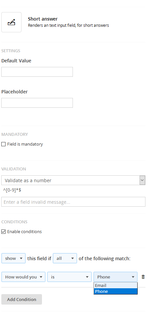Delete the condition with trash icon
Screen dimensions: 150x317
[143, 277]
